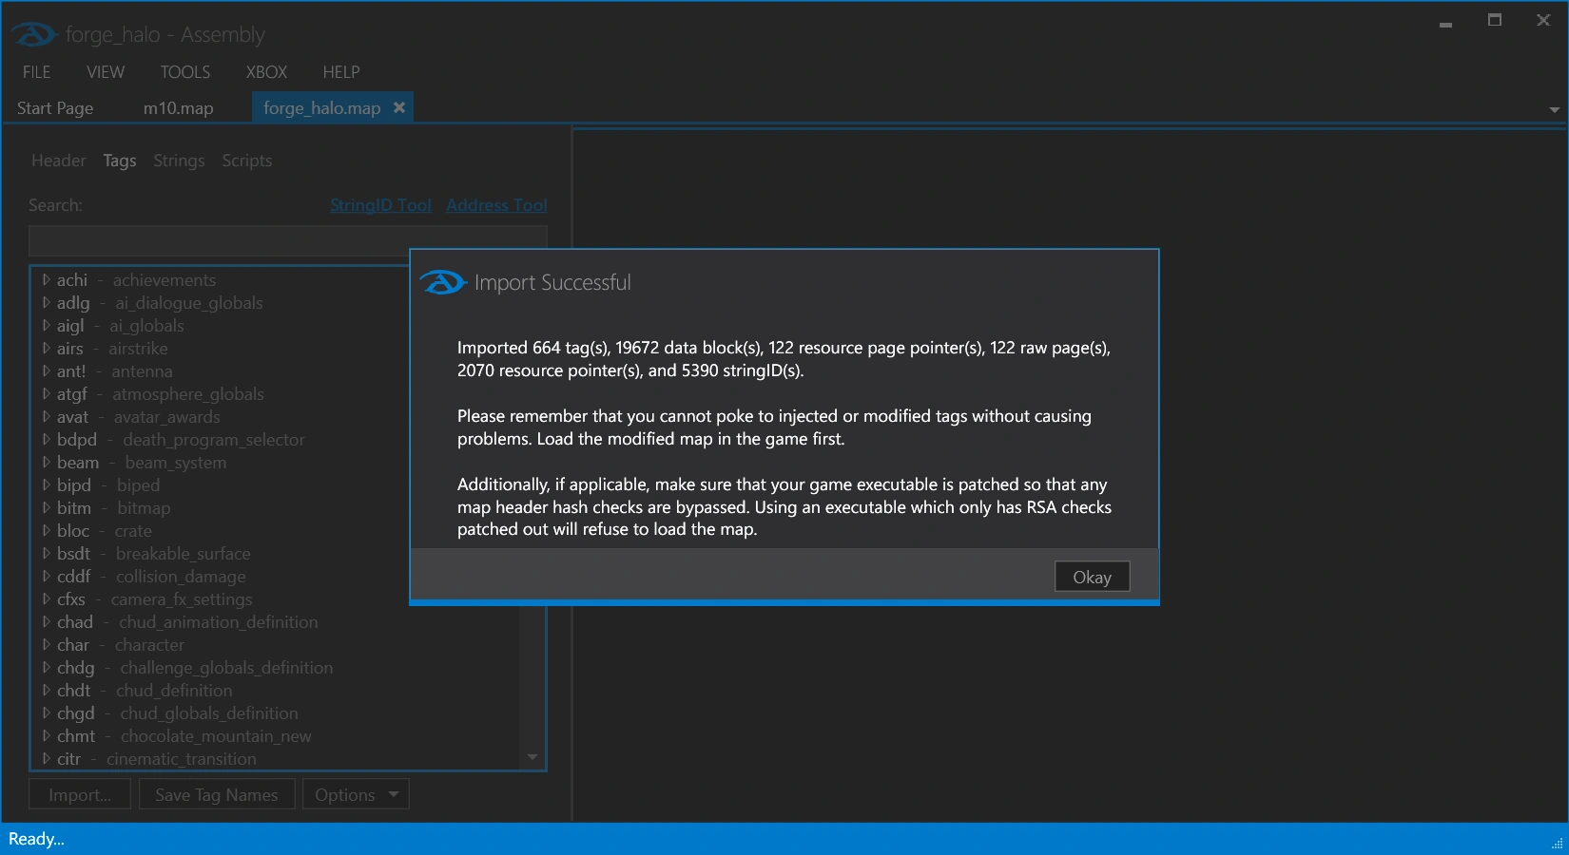Select the forge_halo.map tab

tap(322, 108)
